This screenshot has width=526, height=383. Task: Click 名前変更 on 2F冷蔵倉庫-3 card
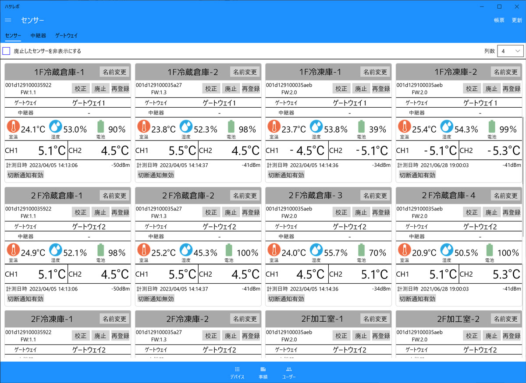pos(375,196)
